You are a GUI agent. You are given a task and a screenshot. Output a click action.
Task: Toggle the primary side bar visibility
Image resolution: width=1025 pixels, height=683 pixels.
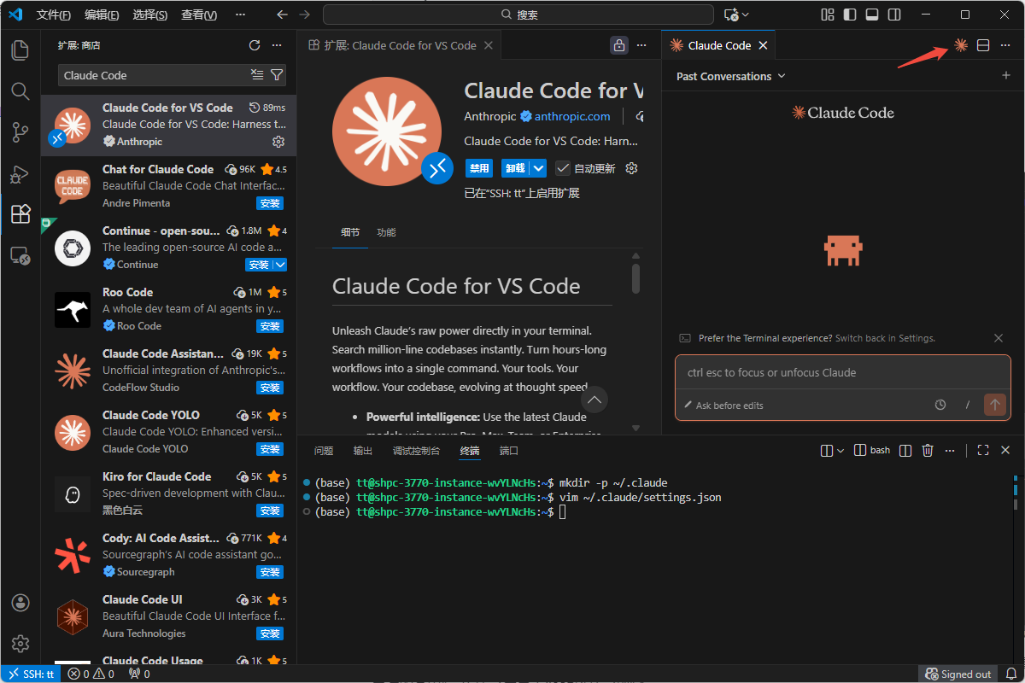click(849, 15)
